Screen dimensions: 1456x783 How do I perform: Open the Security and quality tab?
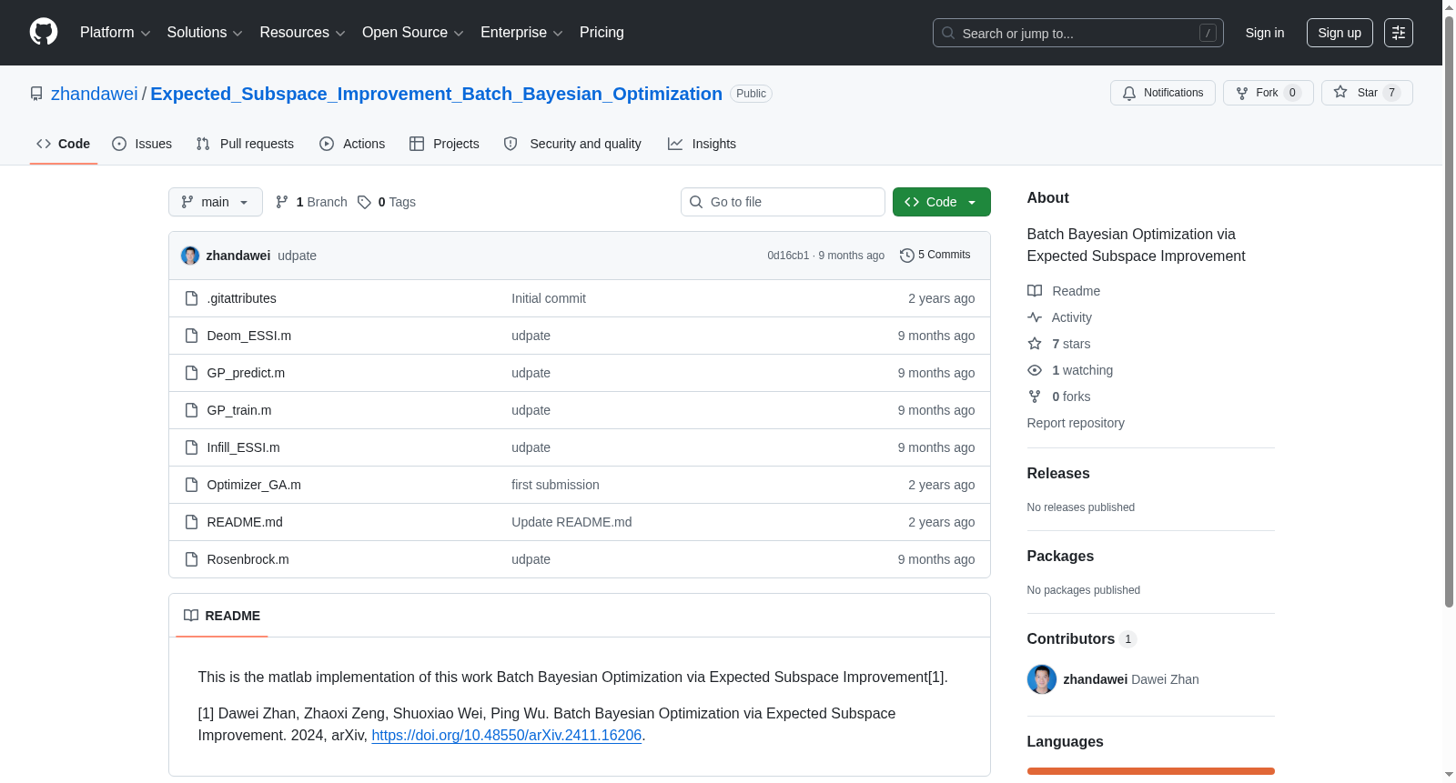coord(572,144)
